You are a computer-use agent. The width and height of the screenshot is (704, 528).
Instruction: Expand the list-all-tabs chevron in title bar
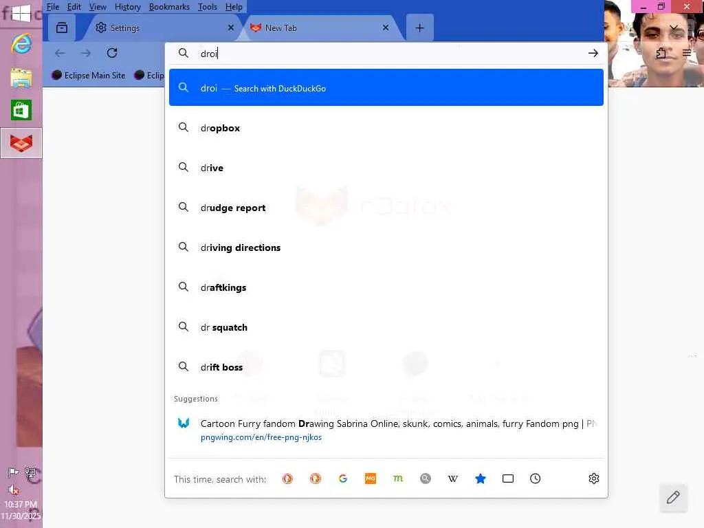pyautogui.click(x=674, y=27)
